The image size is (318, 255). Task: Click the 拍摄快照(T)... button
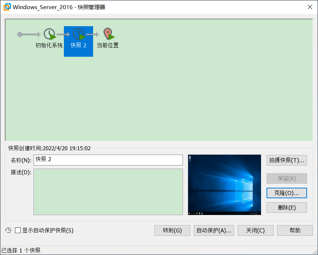(287, 160)
